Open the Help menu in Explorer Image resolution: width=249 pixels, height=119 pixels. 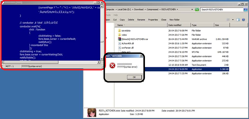tap(116, 15)
